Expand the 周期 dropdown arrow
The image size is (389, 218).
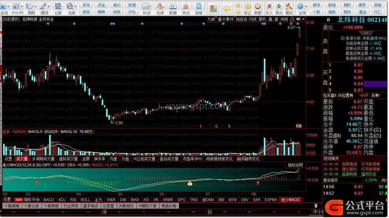pos(35,6)
